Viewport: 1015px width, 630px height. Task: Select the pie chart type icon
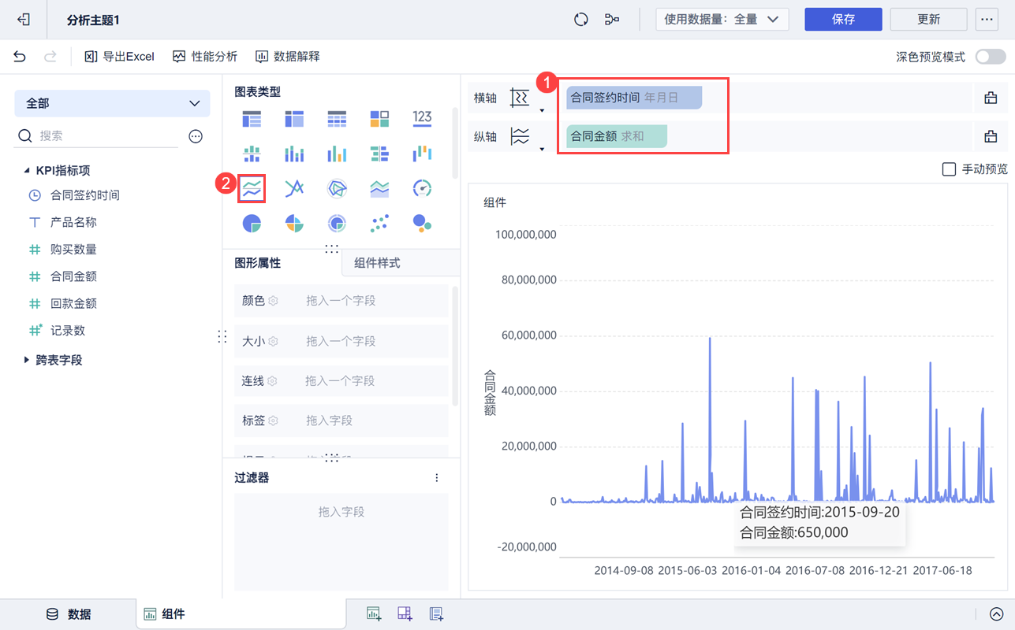(x=252, y=224)
